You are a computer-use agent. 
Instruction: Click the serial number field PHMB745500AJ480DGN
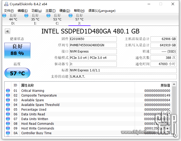[x=93, y=45]
